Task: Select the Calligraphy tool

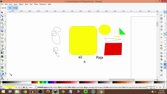Action: point(2,53)
